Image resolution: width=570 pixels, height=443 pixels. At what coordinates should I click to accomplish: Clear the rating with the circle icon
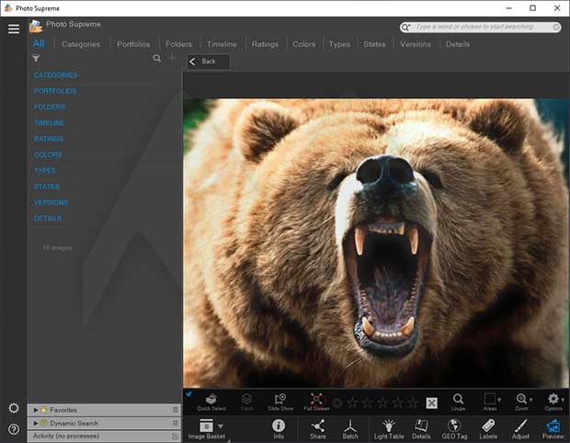pyautogui.click(x=337, y=403)
